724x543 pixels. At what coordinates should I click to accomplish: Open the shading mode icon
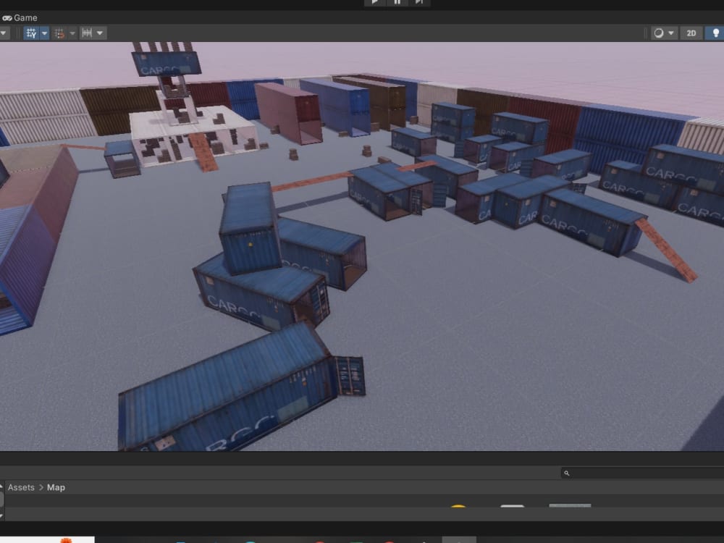(x=657, y=33)
